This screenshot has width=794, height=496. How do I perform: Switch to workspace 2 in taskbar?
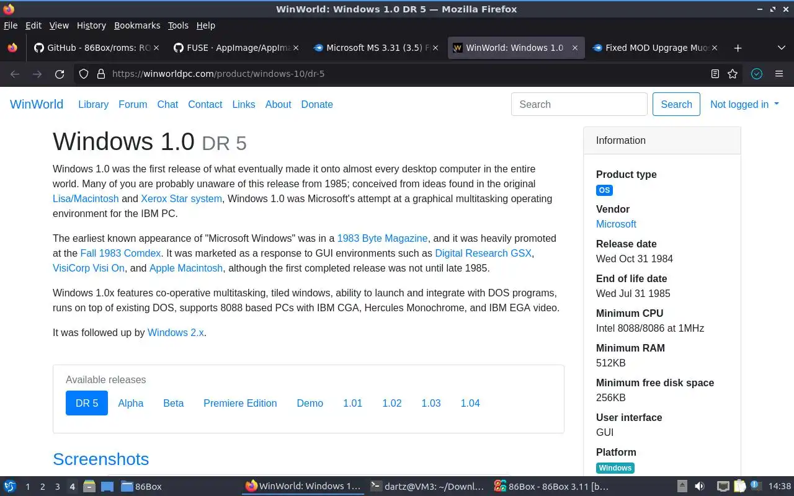coord(43,486)
